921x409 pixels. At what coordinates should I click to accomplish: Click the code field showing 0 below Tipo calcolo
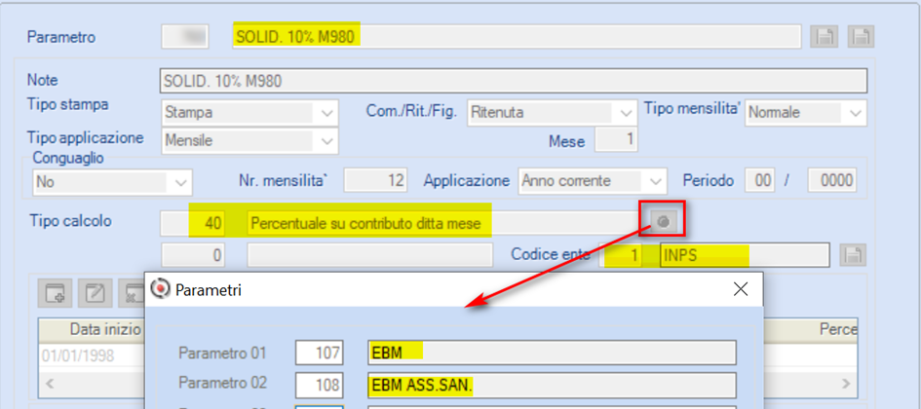coord(193,255)
